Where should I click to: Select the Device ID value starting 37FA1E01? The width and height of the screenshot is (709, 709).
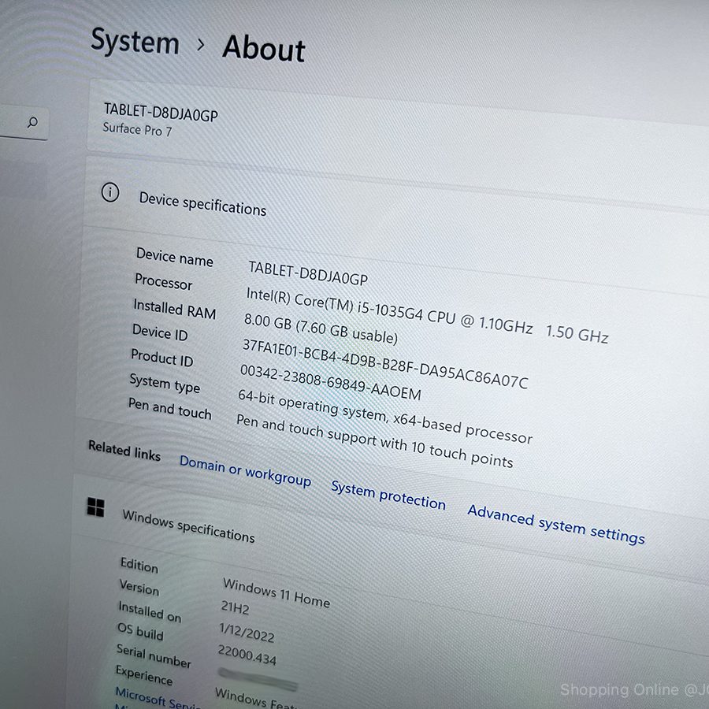pos(385,363)
